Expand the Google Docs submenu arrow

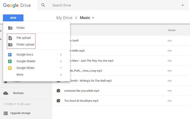[x=61, y=55]
